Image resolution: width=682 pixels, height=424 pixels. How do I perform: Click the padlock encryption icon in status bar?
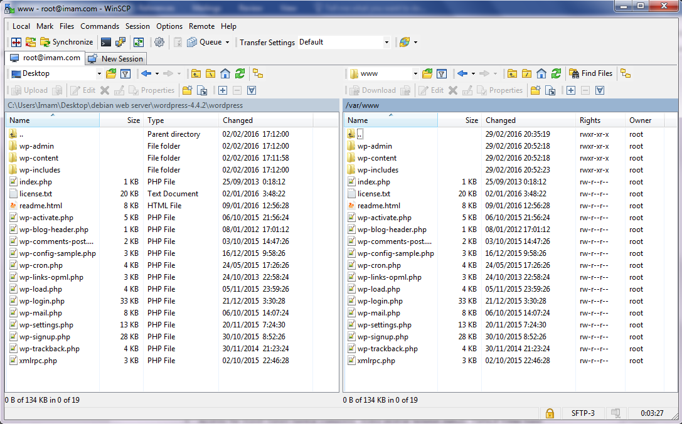click(550, 413)
